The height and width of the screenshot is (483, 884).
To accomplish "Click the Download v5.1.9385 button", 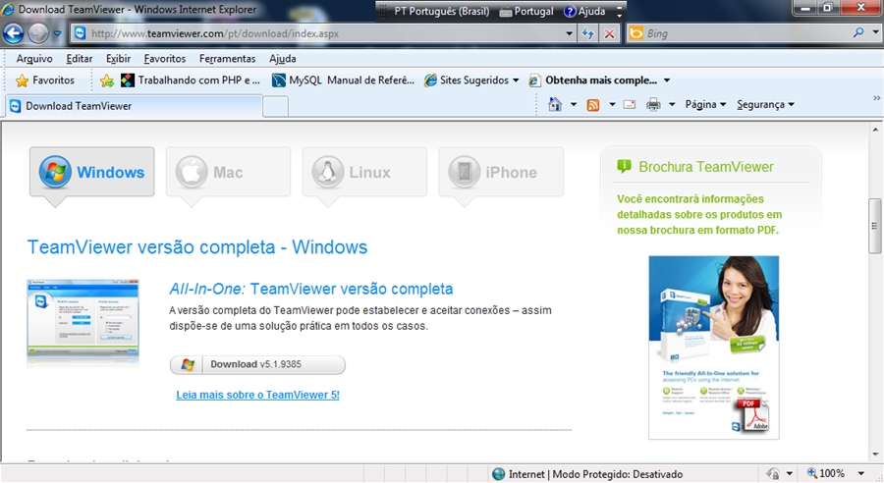I will [x=257, y=364].
